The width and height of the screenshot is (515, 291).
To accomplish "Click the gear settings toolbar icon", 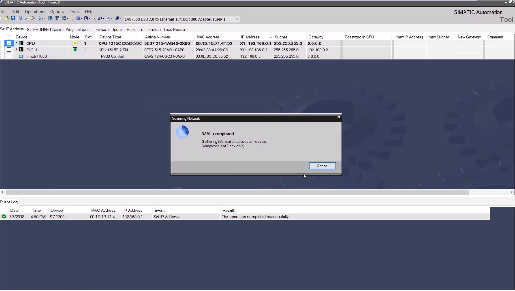I will [117, 18].
